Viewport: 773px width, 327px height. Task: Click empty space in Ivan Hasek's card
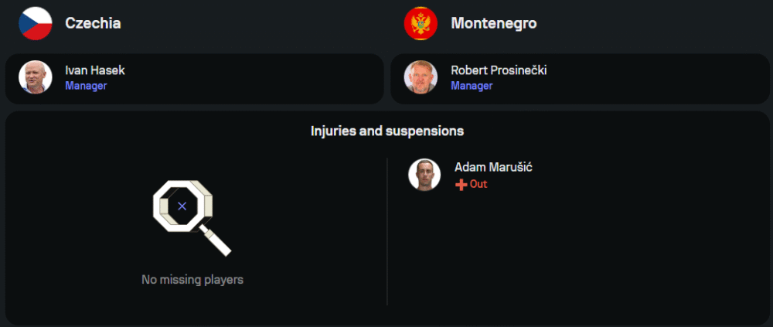coord(255,78)
